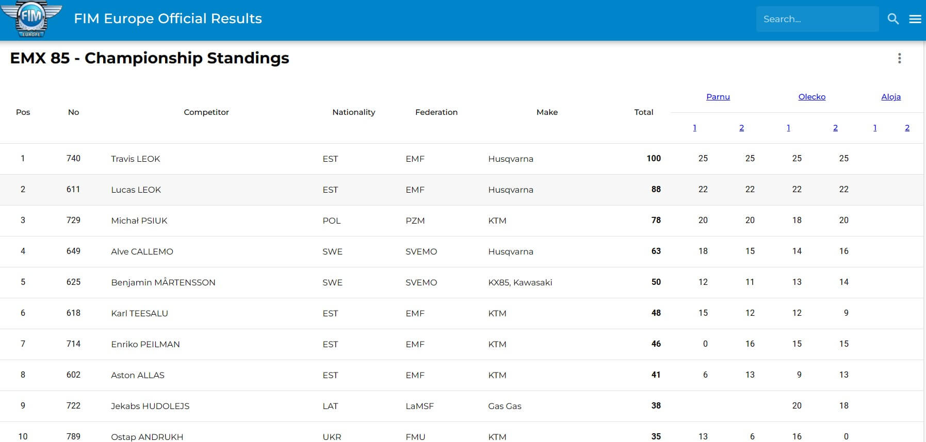Click the FMU federation cell
The height and width of the screenshot is (442, 926).
[415, 437]
